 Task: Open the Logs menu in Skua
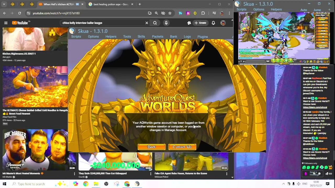pyautogui.click(x=187, y=37)
